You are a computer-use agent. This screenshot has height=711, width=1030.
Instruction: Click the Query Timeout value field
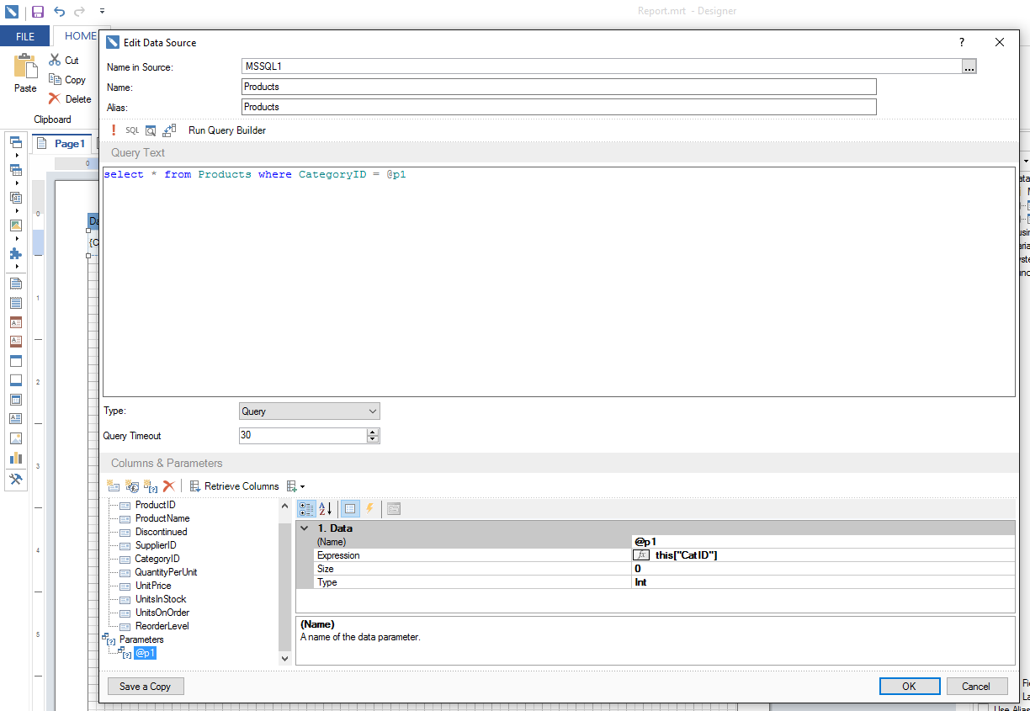(x=303, y=436)
